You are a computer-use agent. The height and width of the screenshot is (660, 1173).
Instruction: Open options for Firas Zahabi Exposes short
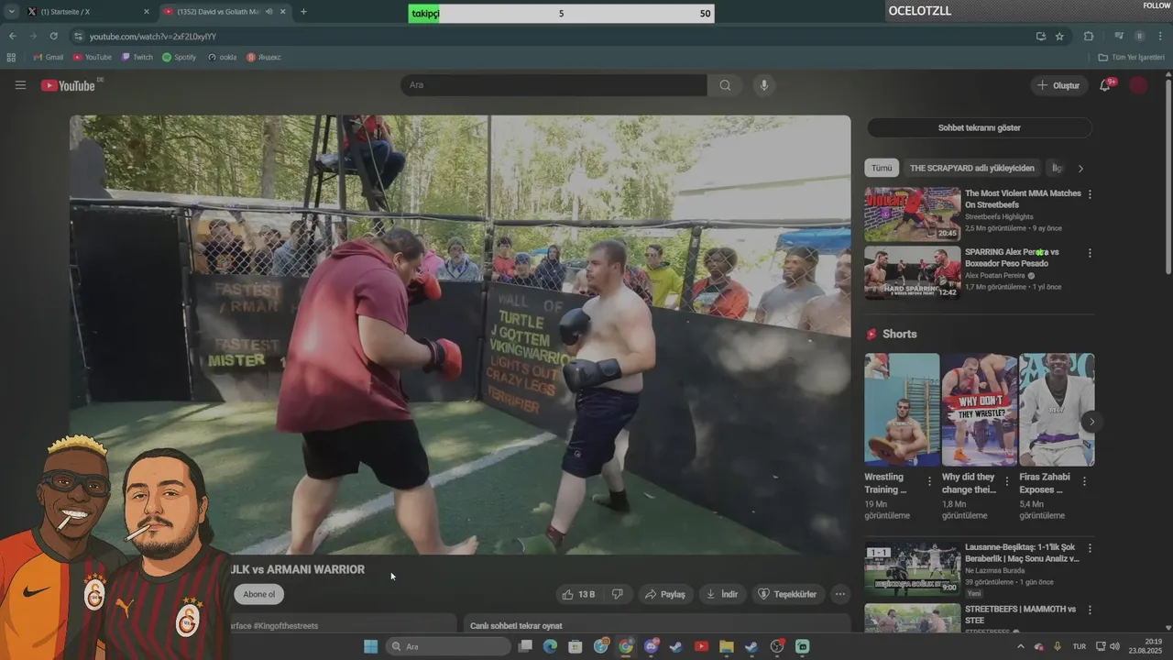pyautogui.click(x=1084, y=481)
